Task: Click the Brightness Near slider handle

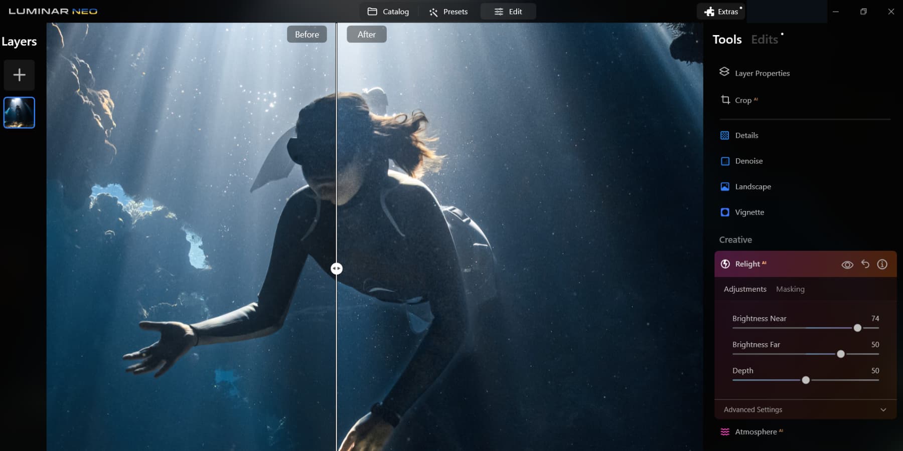Action: tap(857, 328)
